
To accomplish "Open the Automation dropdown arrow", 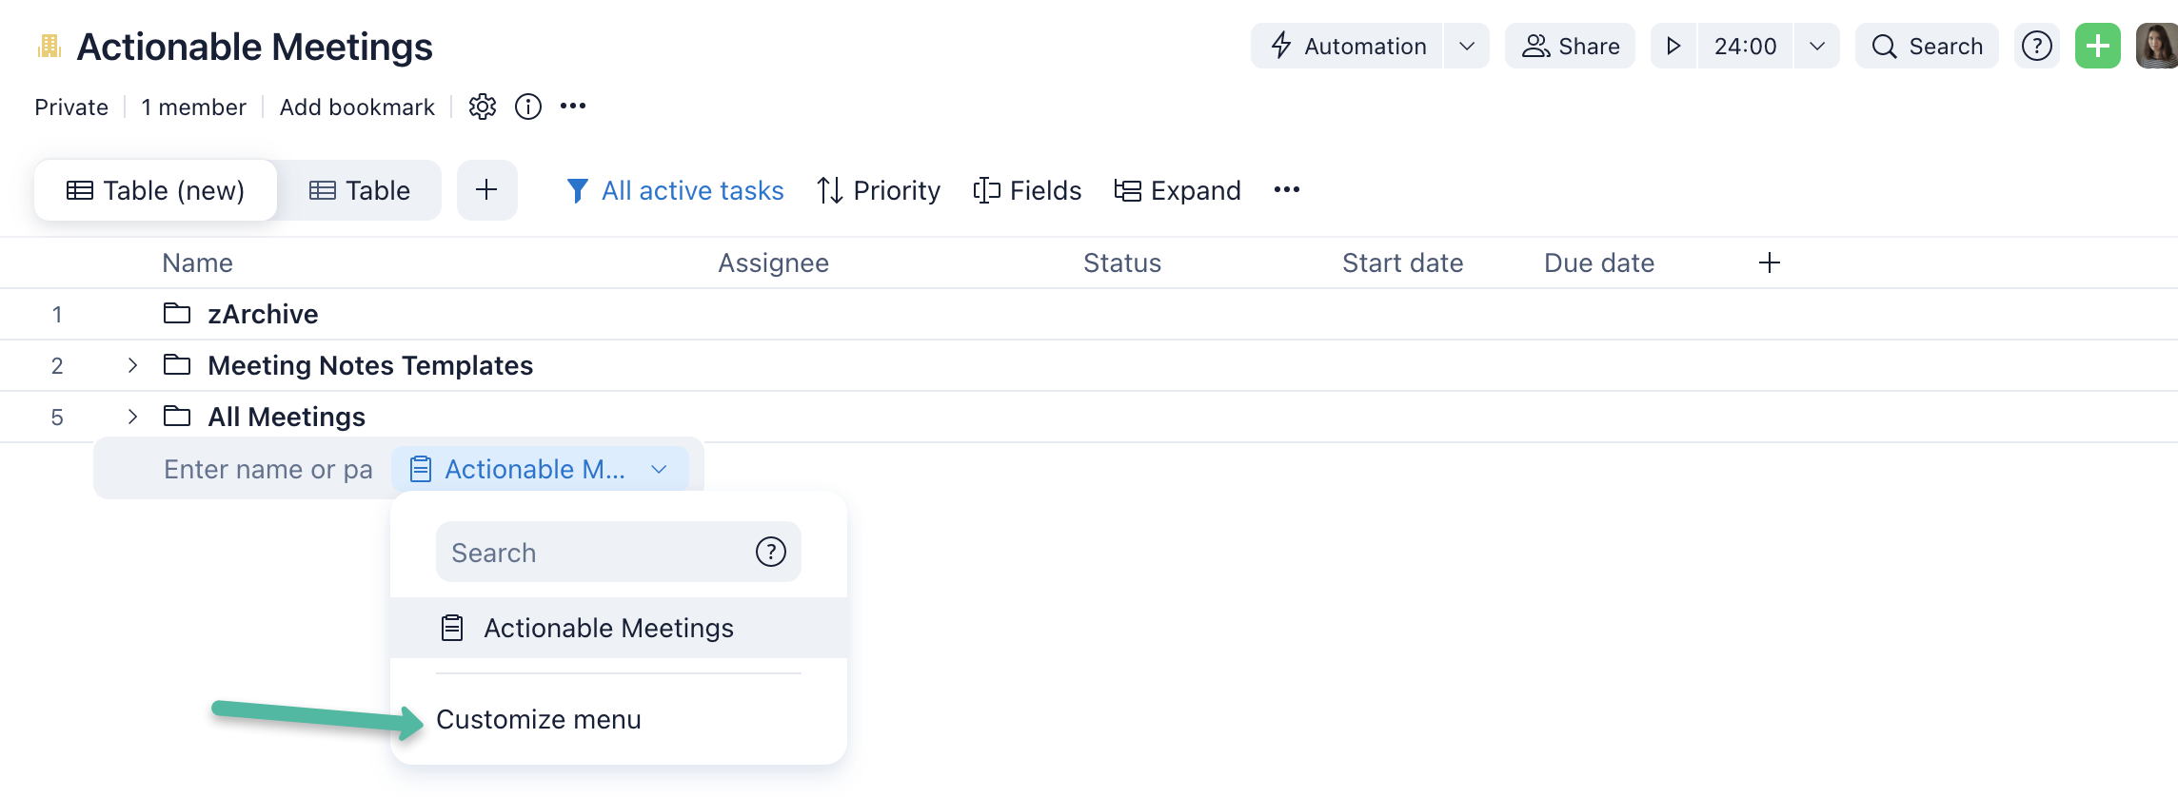I will 1467,46.
